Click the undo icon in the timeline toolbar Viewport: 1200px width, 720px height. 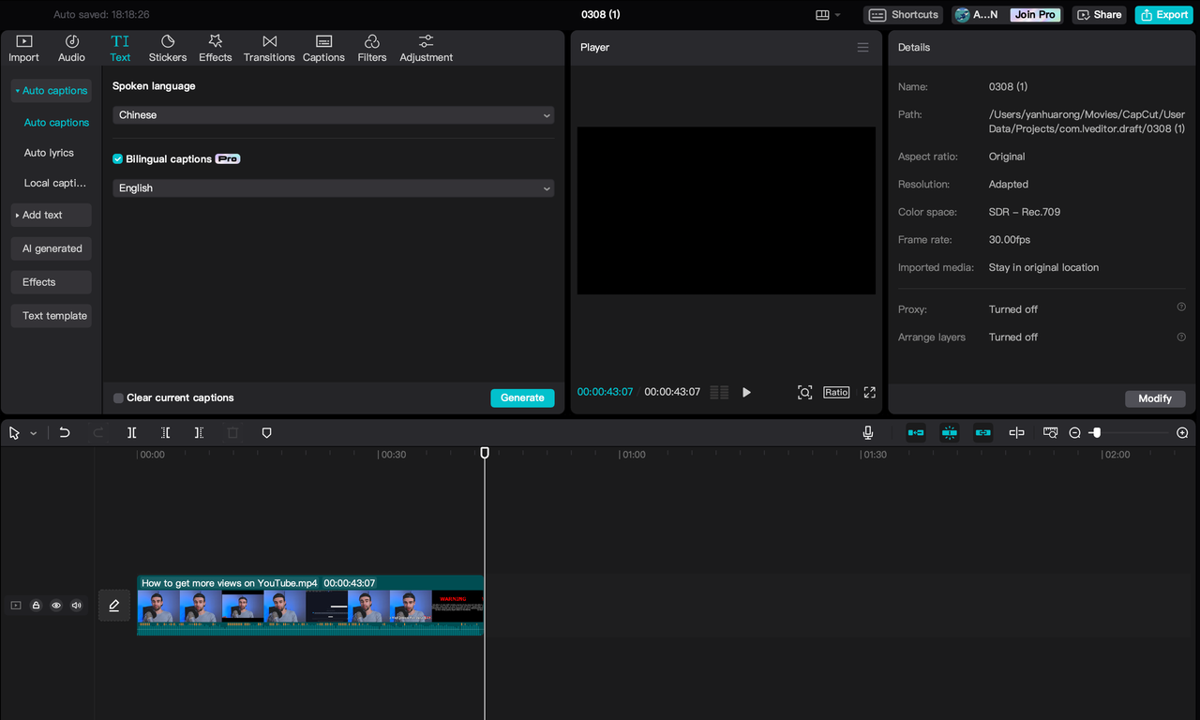[x=64, y=432]
